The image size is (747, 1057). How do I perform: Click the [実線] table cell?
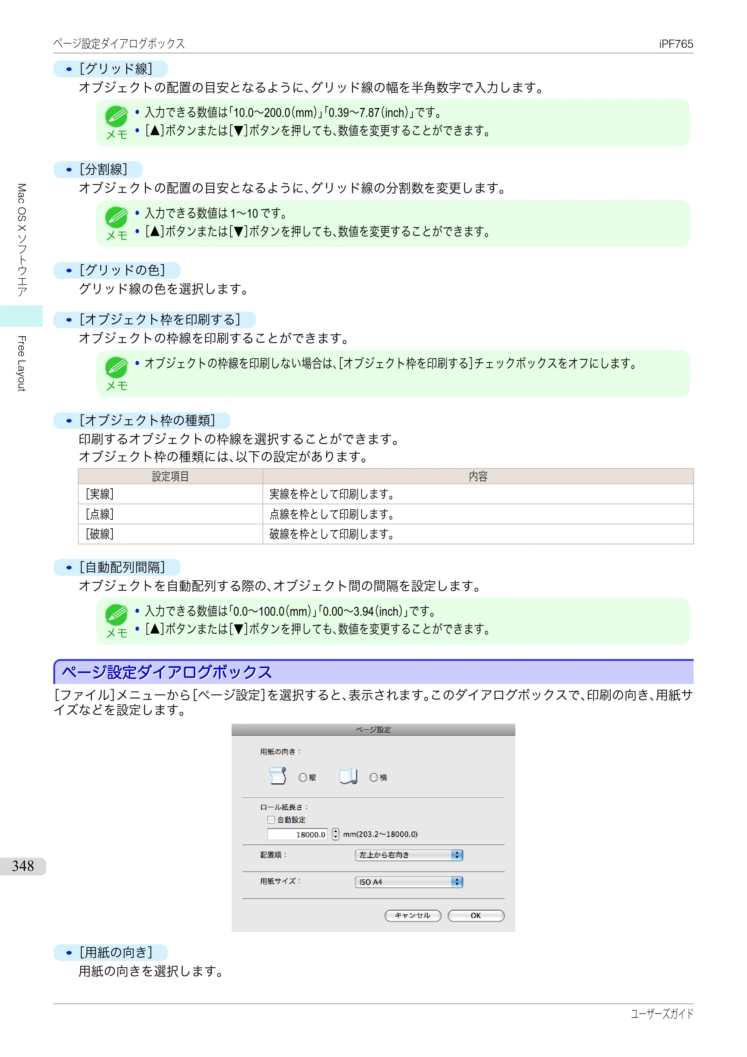pos(171,494)
